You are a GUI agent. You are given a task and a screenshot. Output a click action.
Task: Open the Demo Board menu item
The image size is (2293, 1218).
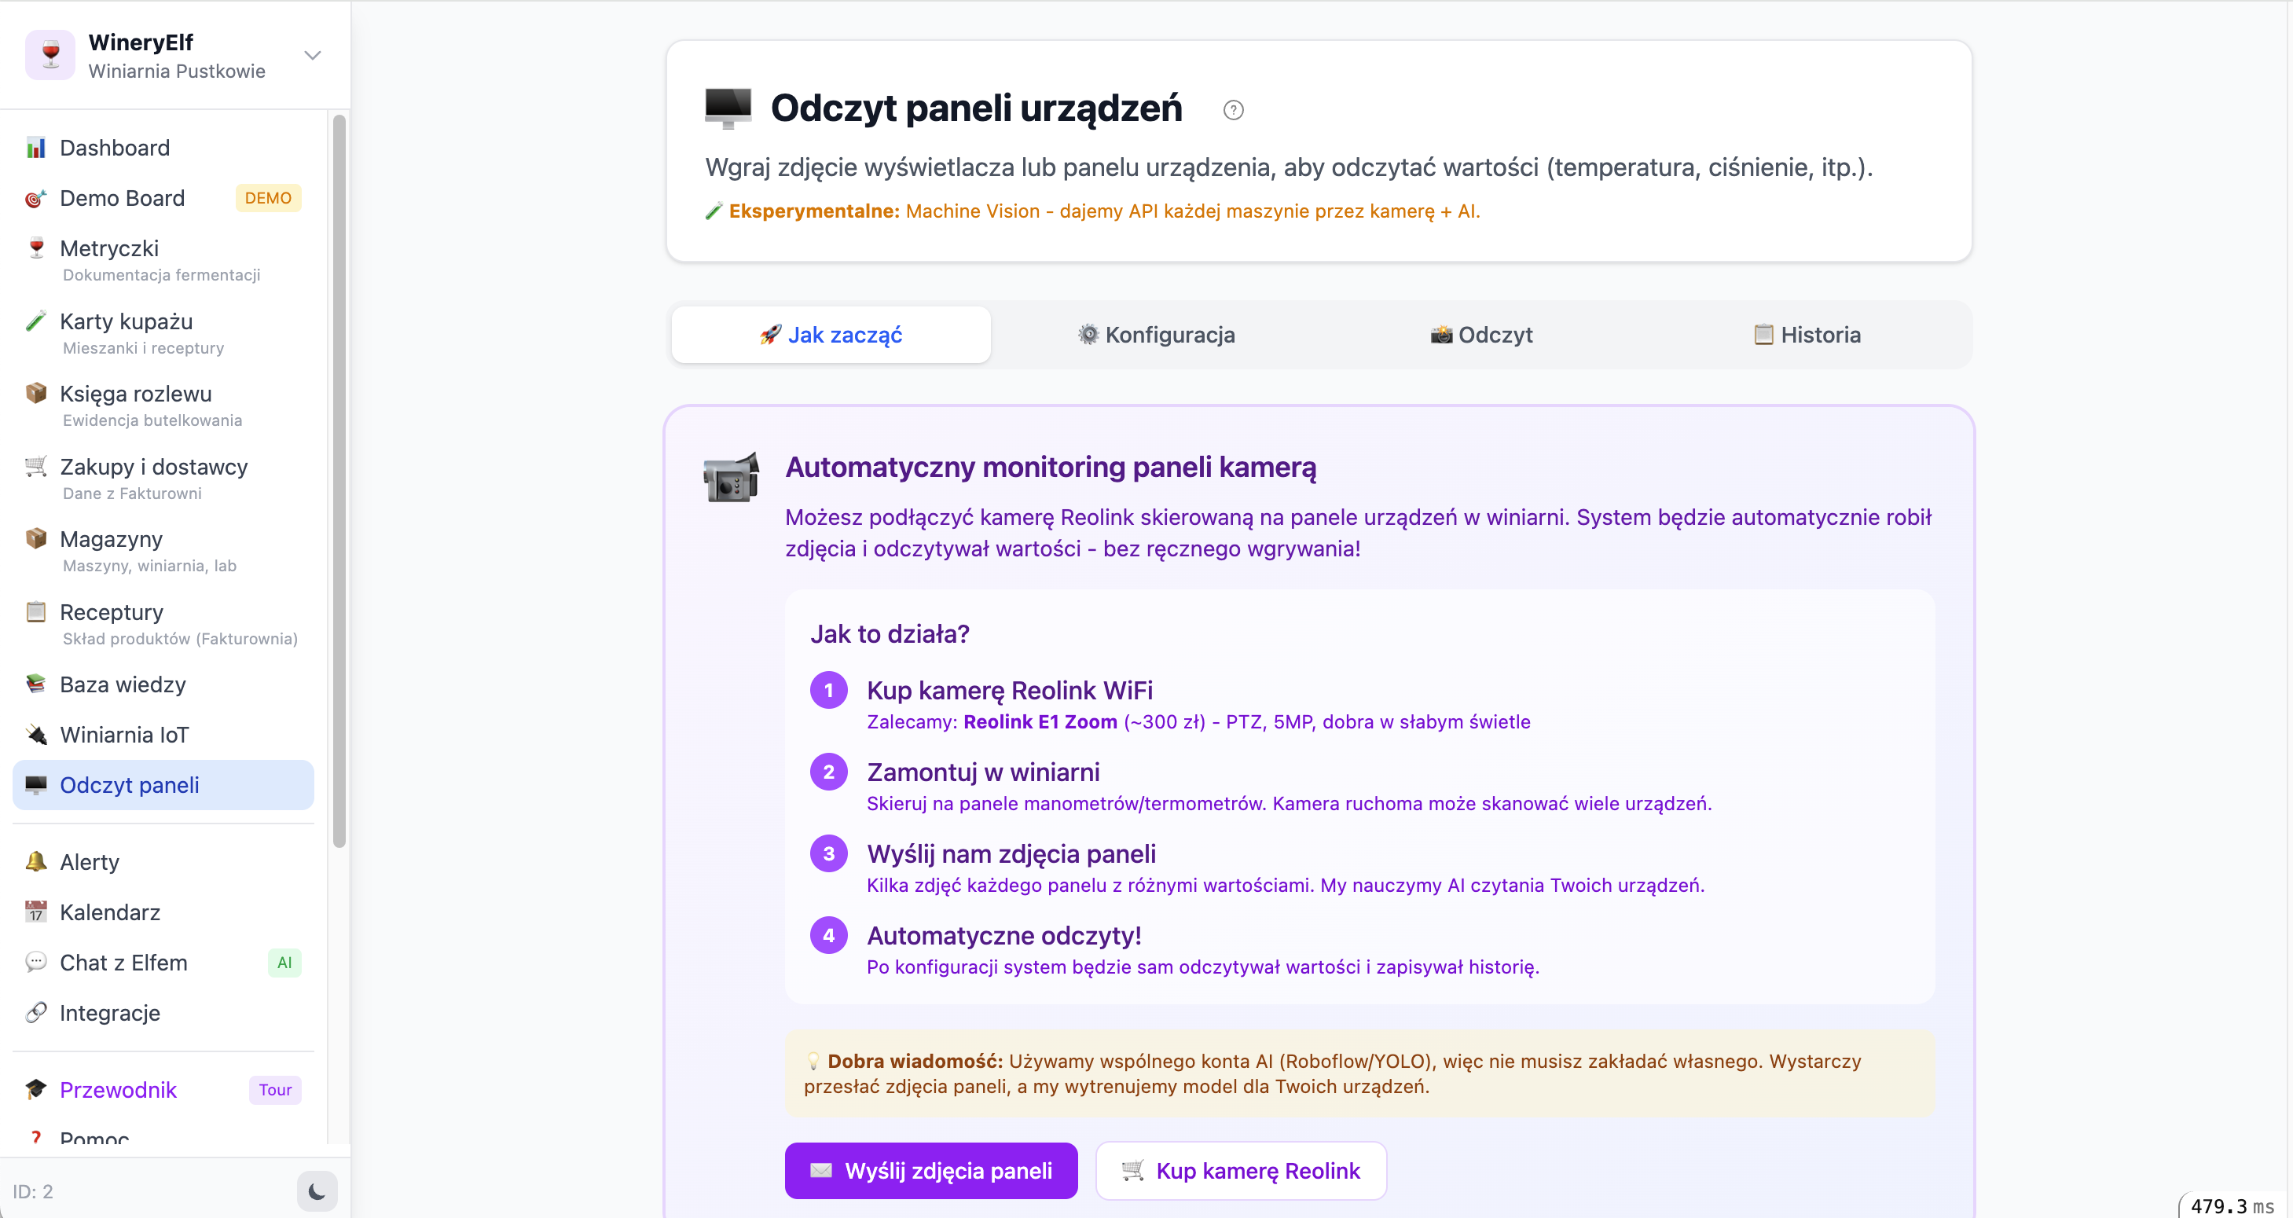(122, 198)
